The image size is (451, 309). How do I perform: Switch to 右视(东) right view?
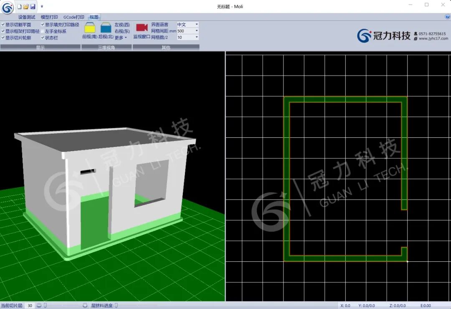point(122,31)
